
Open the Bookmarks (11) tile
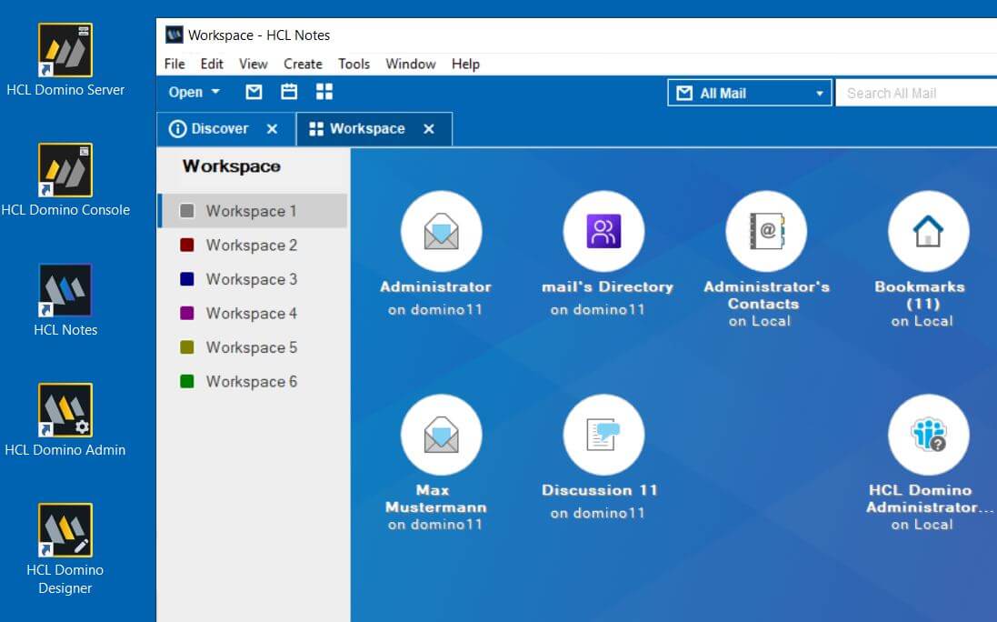[x=928, y=232]
